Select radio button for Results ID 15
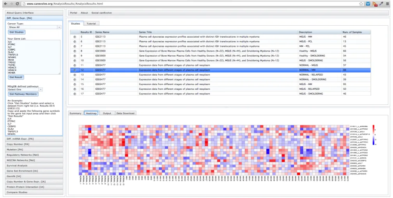This screenshot has height=198, width=393. 75,84
